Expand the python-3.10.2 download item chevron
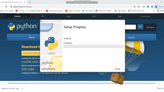This screenshot has width=164, height=92. tap(22, 88)
